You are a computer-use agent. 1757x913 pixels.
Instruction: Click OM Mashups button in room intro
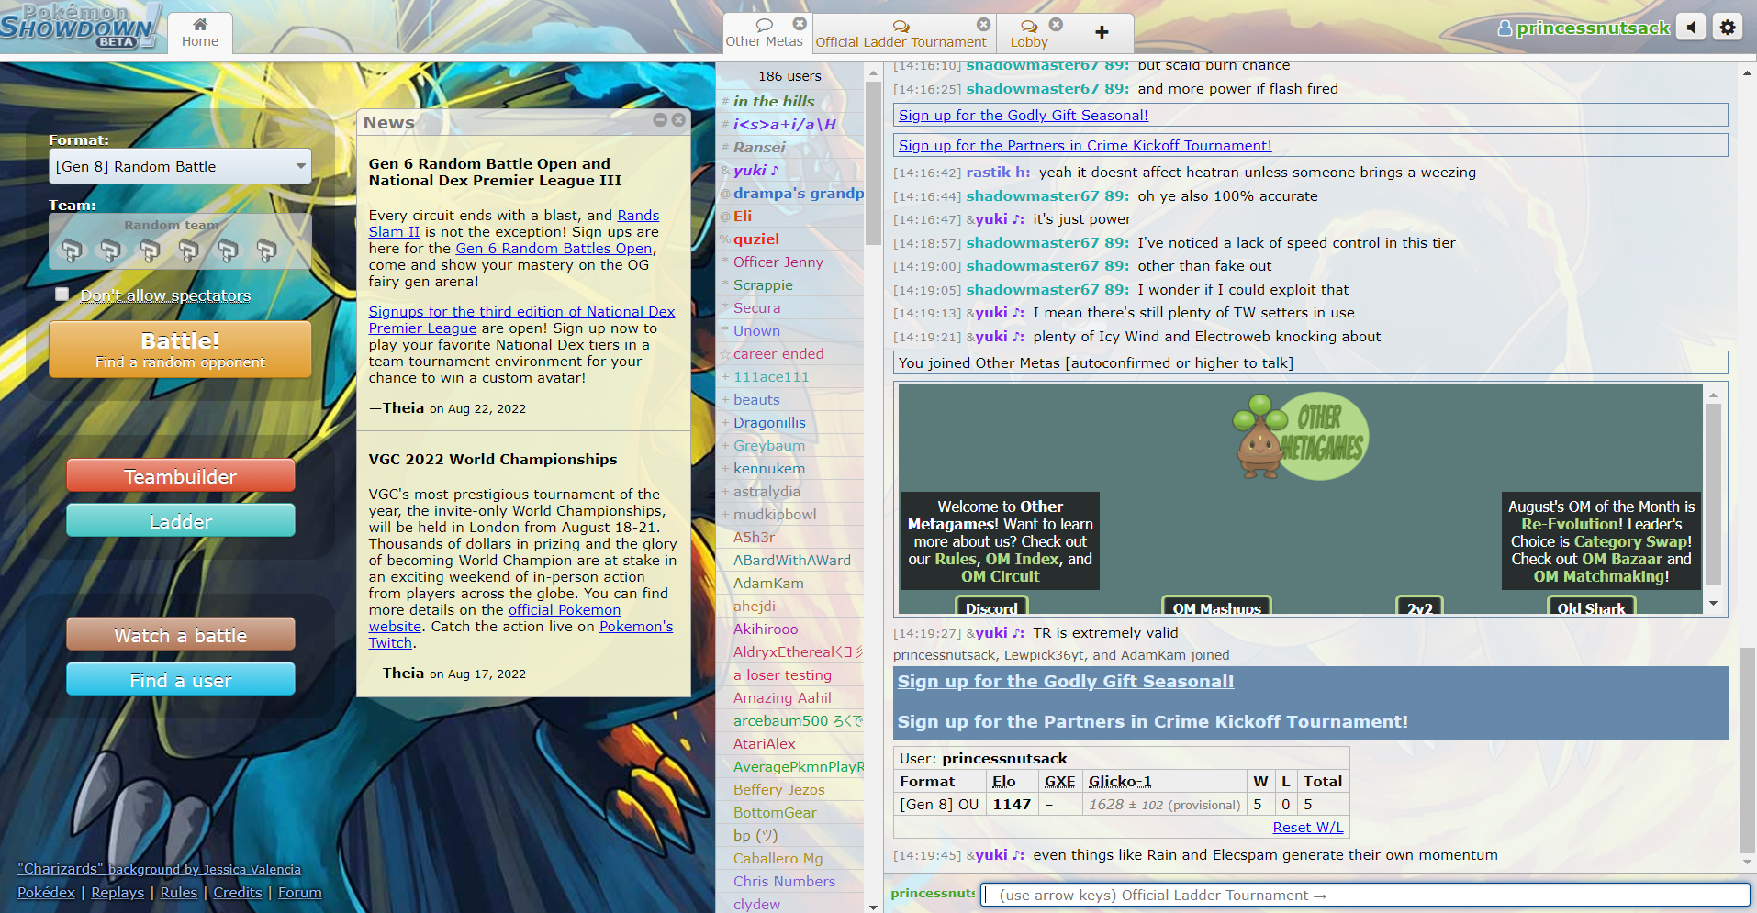click(x=1216, y=607)
